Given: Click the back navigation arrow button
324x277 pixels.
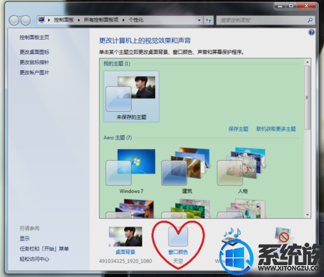Looking at the screenshot, I should coord(14,20).
